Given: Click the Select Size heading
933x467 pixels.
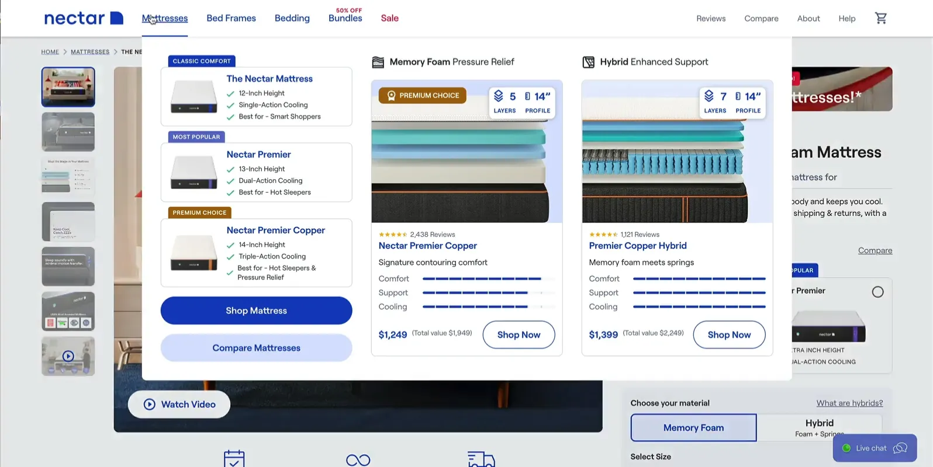Looking at the screenshot, I should click(651, 456).
